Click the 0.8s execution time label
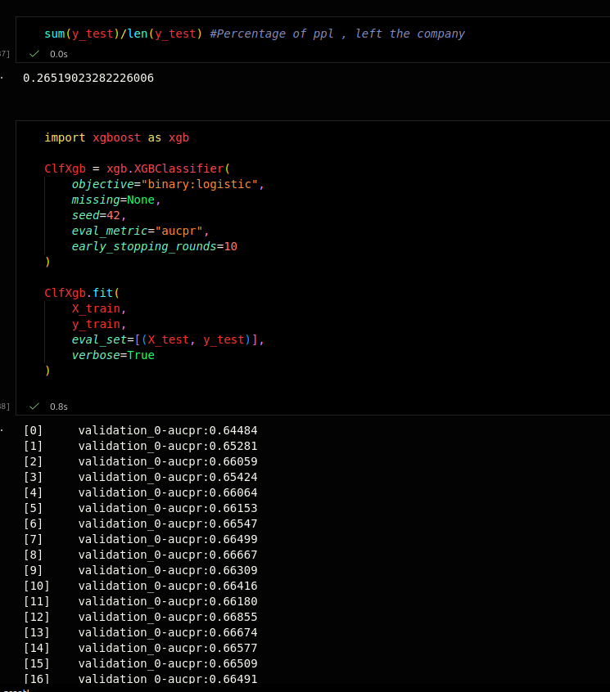 59,406
